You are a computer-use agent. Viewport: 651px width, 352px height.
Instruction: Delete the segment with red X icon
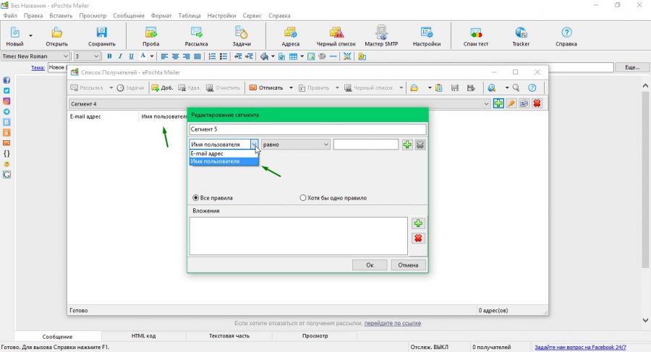pyautogui.click(x=537, y=103)
